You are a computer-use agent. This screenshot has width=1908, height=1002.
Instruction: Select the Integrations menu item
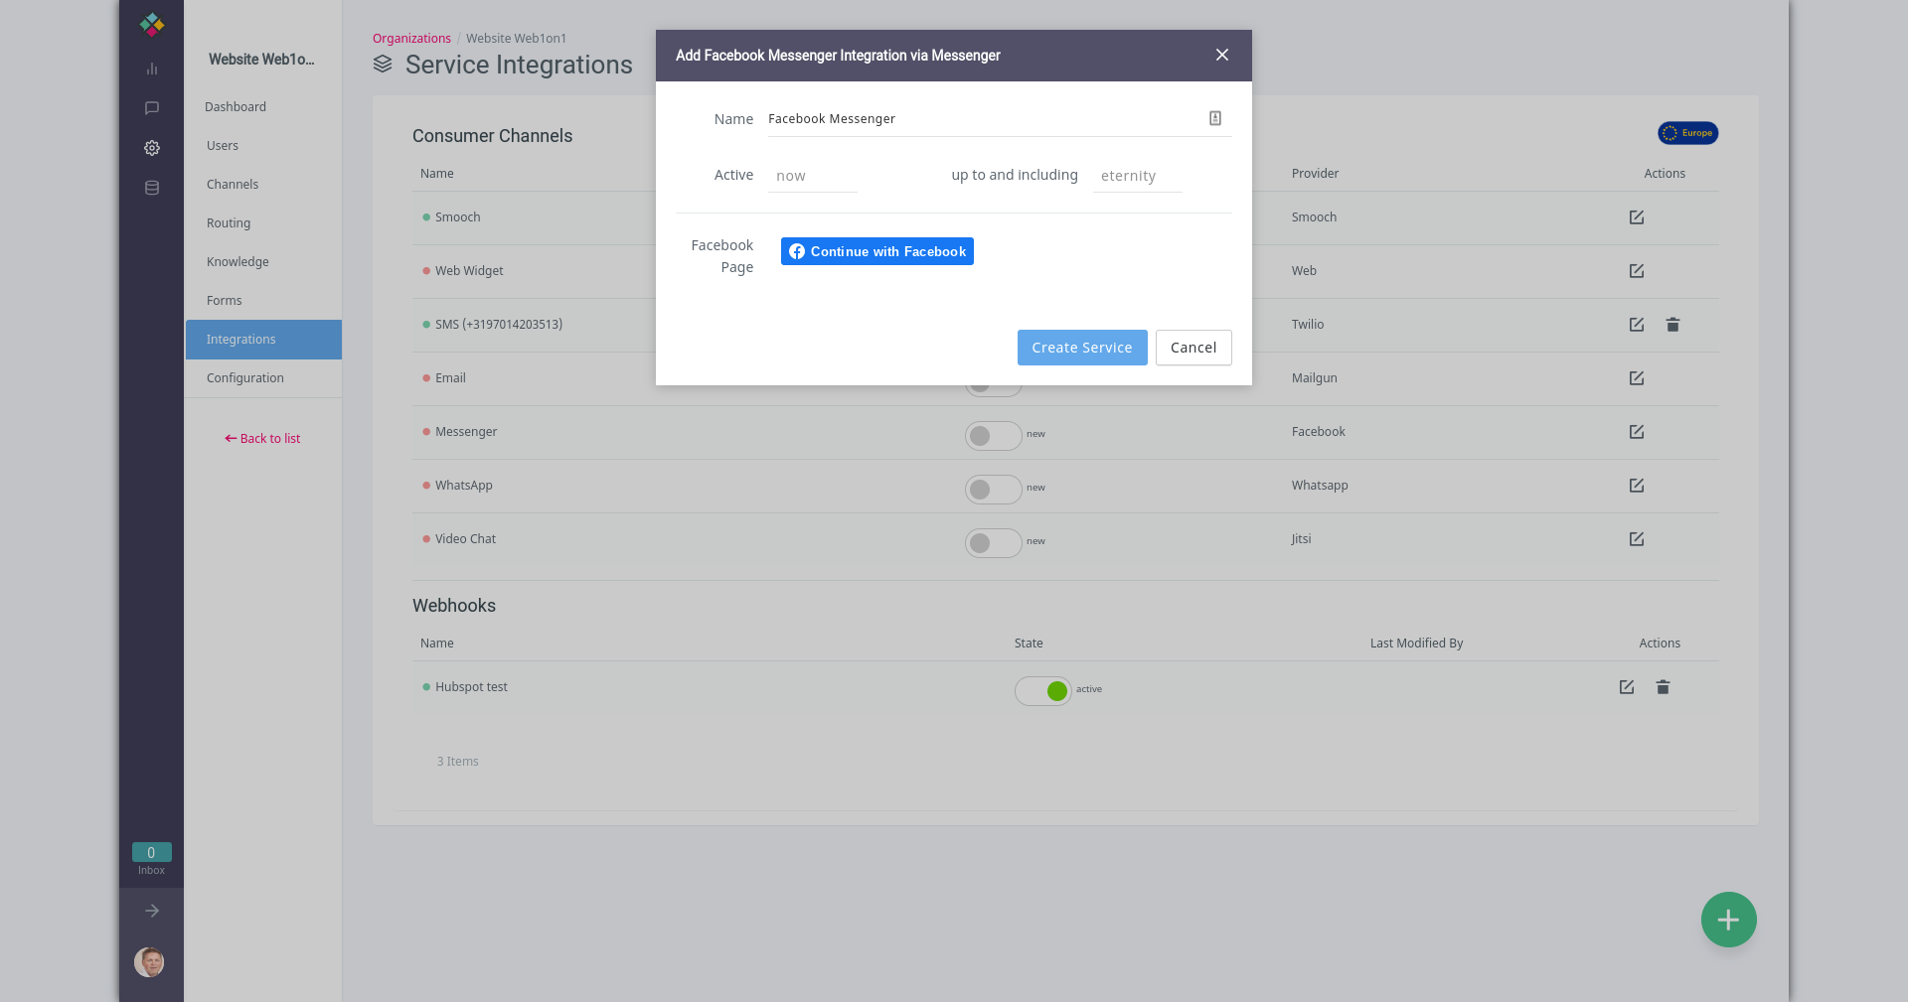tap(263, 340)
